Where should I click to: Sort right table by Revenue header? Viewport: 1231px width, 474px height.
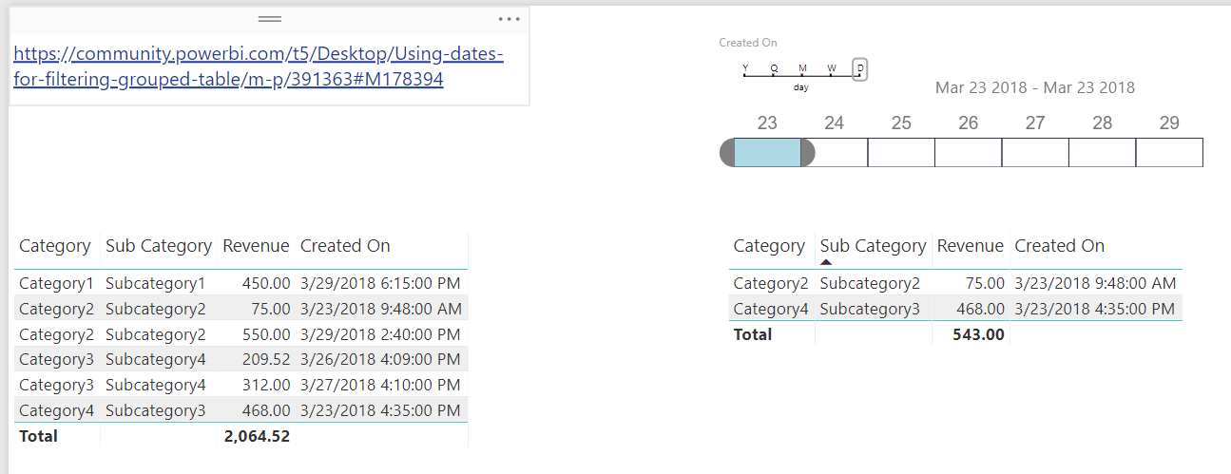tap(970, 246)
